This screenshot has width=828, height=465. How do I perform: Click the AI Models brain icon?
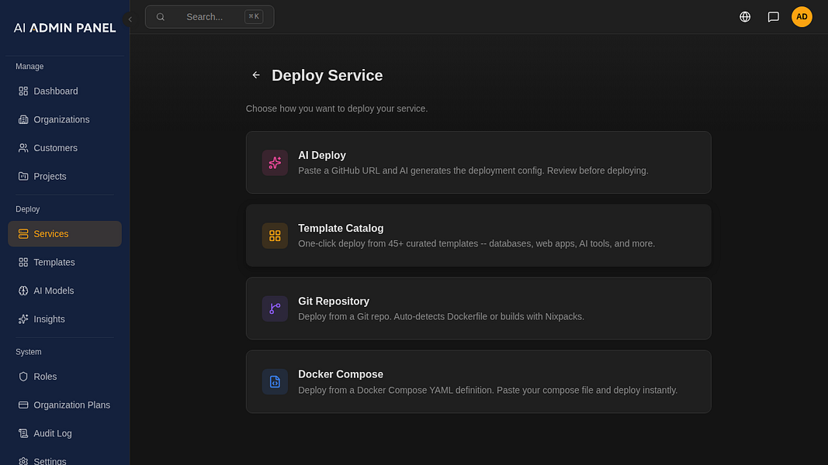pos(23,291)
